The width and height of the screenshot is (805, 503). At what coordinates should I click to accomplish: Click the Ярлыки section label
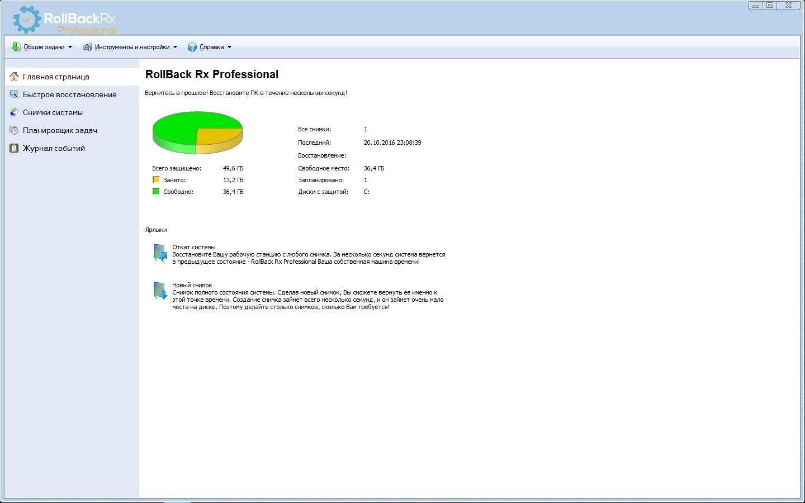[156, 230]
